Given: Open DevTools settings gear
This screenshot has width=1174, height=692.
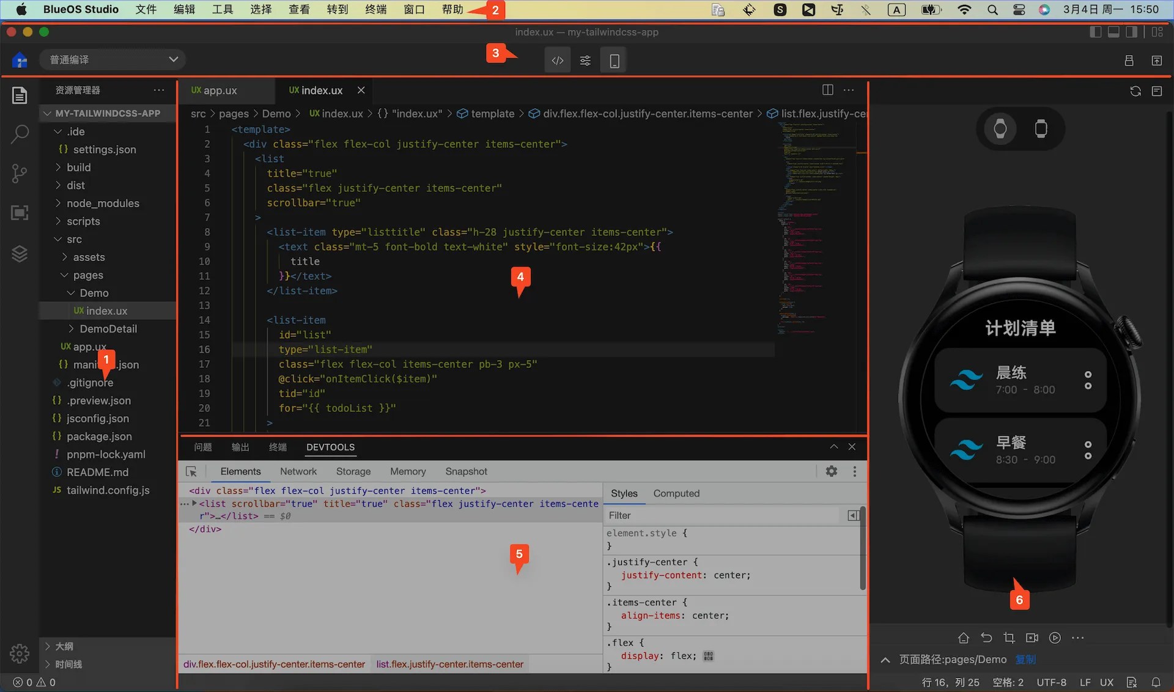Looking at the screenshot, I should pos(831,471).
